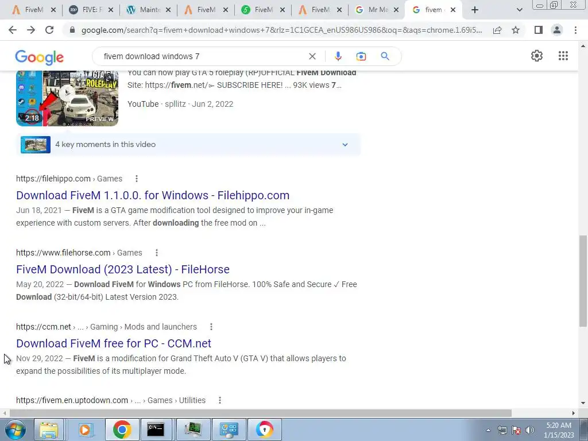Go back to the previous page
588x441 pixels.
[x=13, y=30]
